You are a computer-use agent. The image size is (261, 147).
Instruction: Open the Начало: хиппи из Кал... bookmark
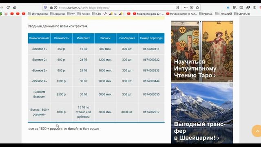[181, 13]
